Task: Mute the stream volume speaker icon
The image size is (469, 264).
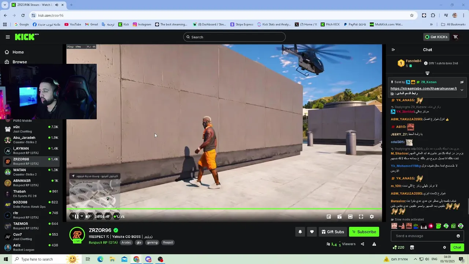Action: 88,217
